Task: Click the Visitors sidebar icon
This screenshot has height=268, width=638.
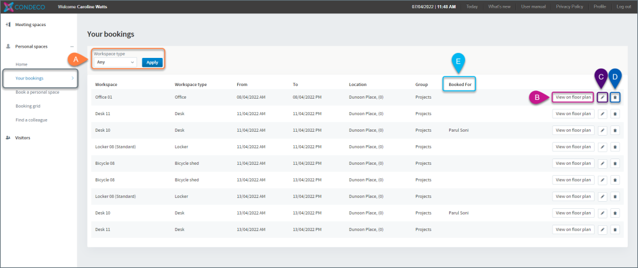Action: pos(8,138)
